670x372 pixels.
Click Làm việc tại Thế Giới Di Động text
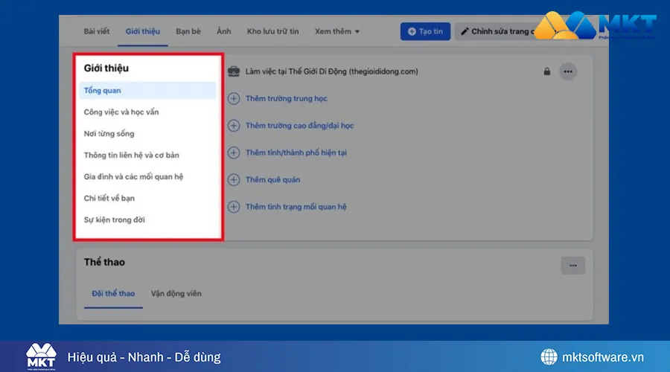[331, 71]
